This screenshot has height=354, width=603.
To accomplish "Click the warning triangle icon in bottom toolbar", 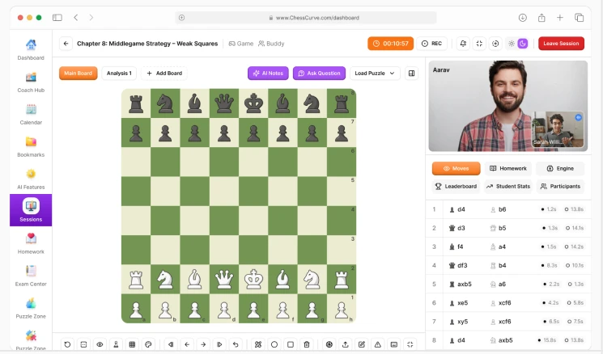I will pyautogui.click(x=378, y=344).
